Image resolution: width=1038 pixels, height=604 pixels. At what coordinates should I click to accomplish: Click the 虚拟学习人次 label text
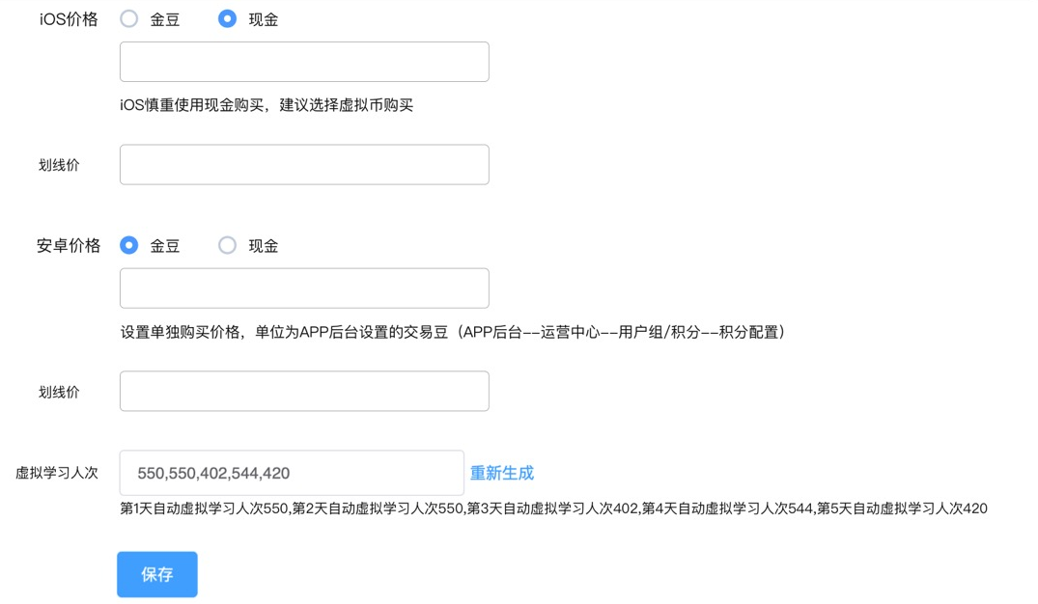[60, 472]
